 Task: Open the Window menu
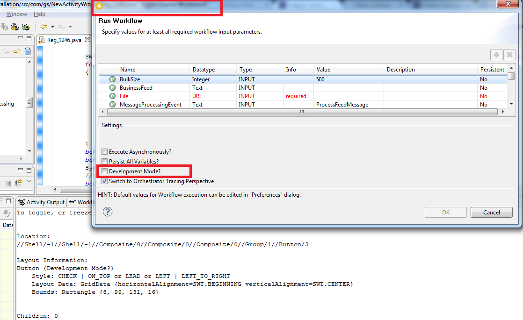click(17, 14)
